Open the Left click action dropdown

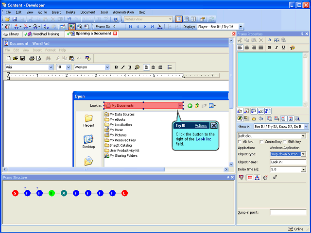(303, 136)
